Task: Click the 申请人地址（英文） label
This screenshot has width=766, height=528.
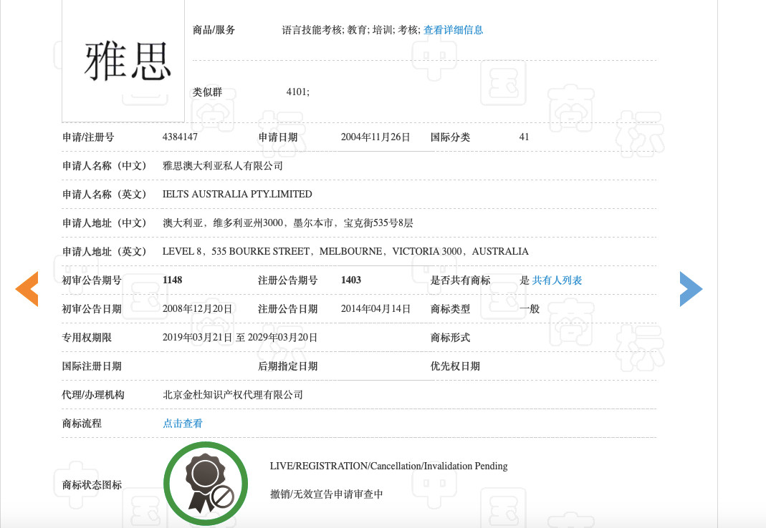Action: point(104,252)
